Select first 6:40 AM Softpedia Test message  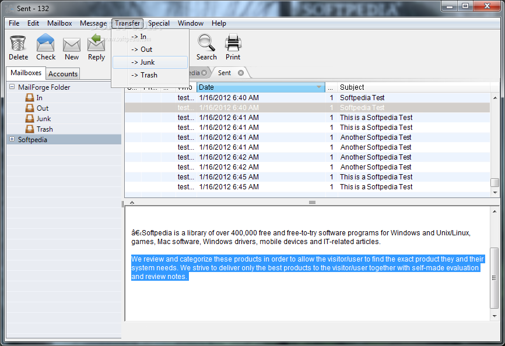click(x=307, y=98)
